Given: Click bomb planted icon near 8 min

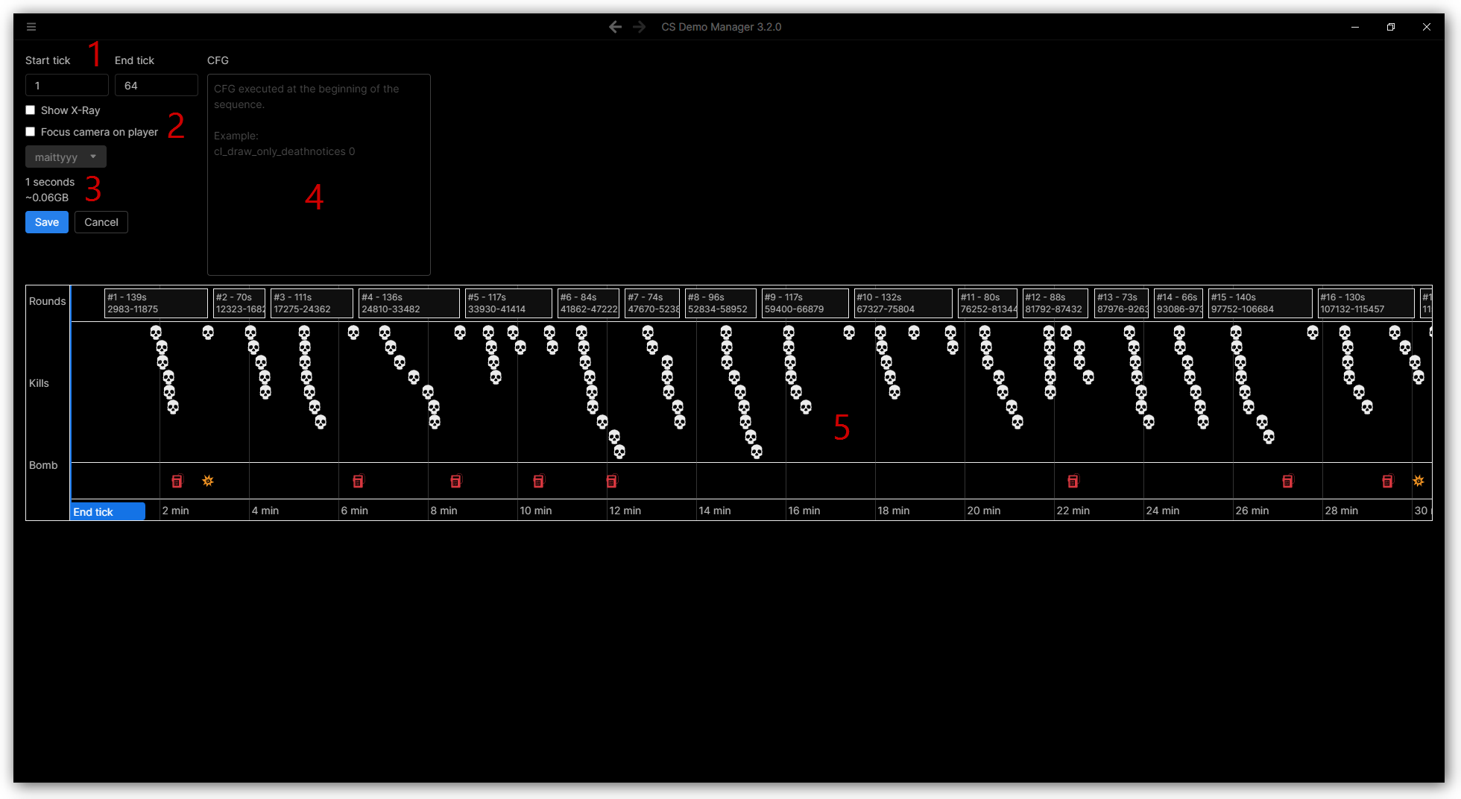Looking at the screenshot, I should 455,481.
